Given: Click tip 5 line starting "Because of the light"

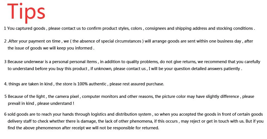Looking at the screenshot, I should point(129,96).
